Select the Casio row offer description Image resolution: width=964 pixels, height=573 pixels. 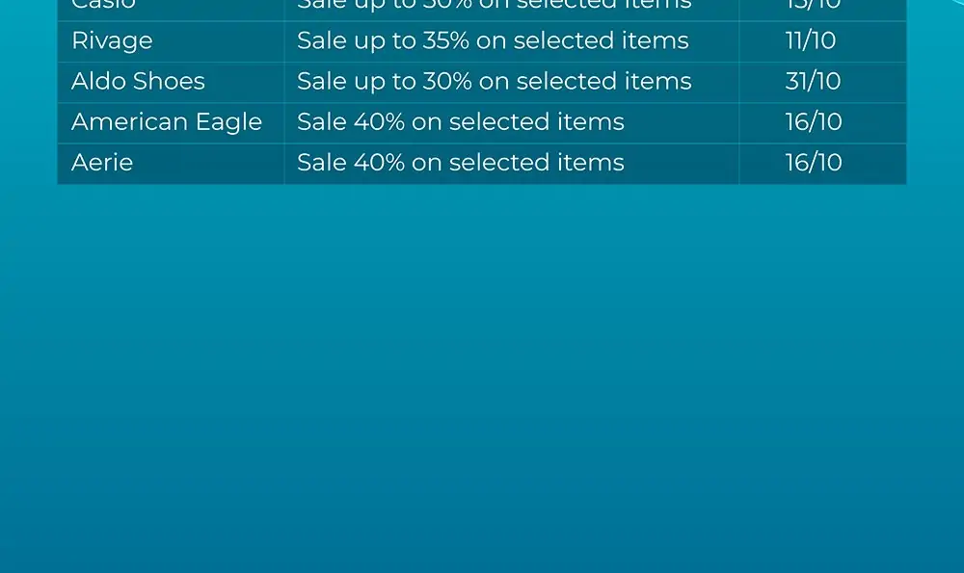495,5
